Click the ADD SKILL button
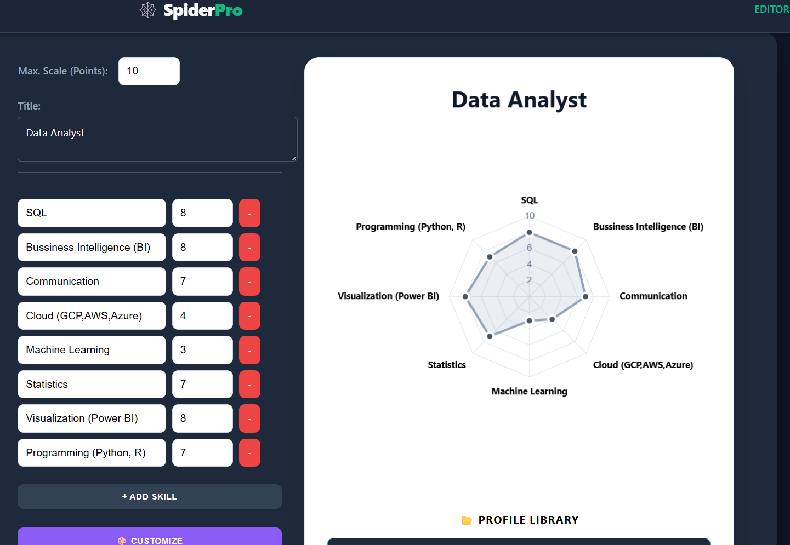This screenshot has width=790, height=545. pyautogui.click(x=150, y=496)
